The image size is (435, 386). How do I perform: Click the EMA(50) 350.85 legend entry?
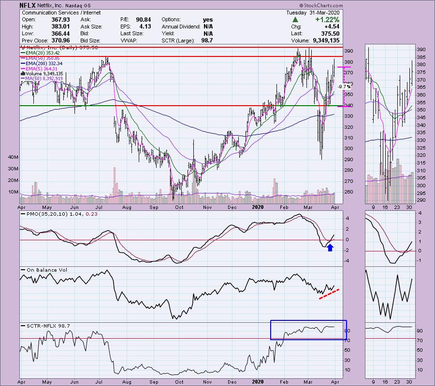point(40,58)
